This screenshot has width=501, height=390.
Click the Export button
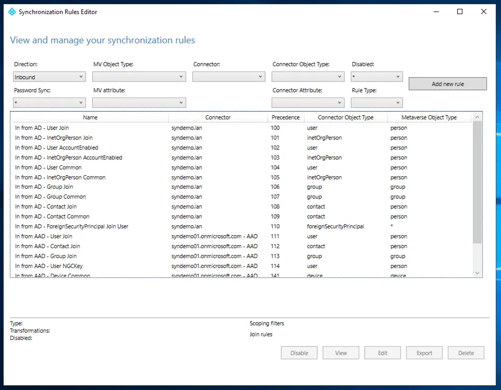coord(424,353)
